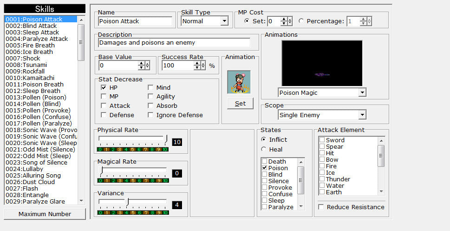The width and height of the screenshot is (450, 231).
Task: Click the Base Value spinner arrows
Action: [141, 66]
